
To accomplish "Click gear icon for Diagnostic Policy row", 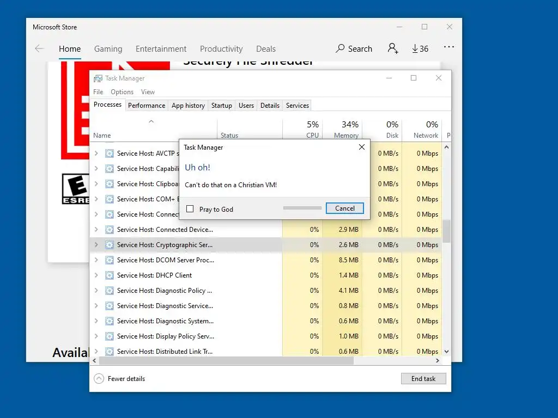I will pos(109,291).
